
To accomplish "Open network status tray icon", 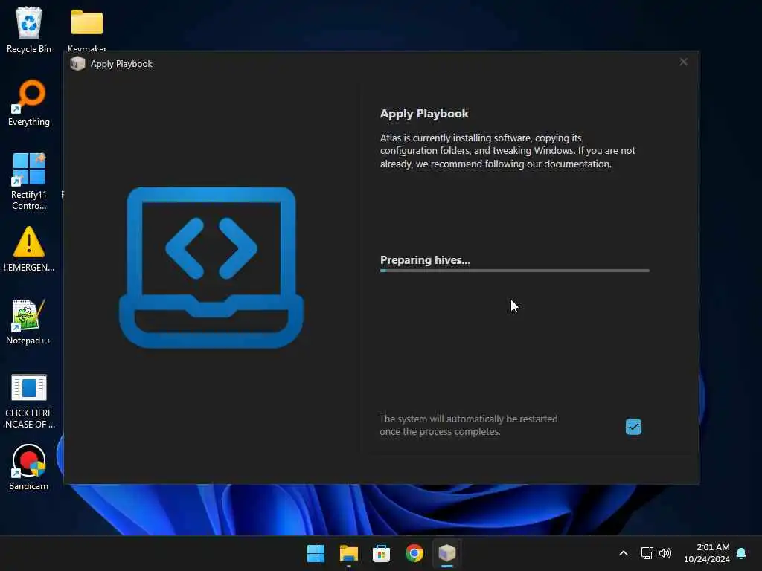I will [647, 553].
